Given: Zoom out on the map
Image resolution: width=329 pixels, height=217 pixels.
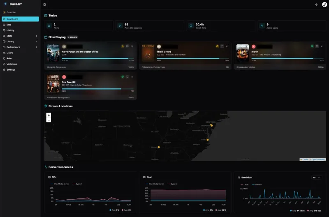Looking at the screenshot, I should pyautogui.click(x=49, y=120).
